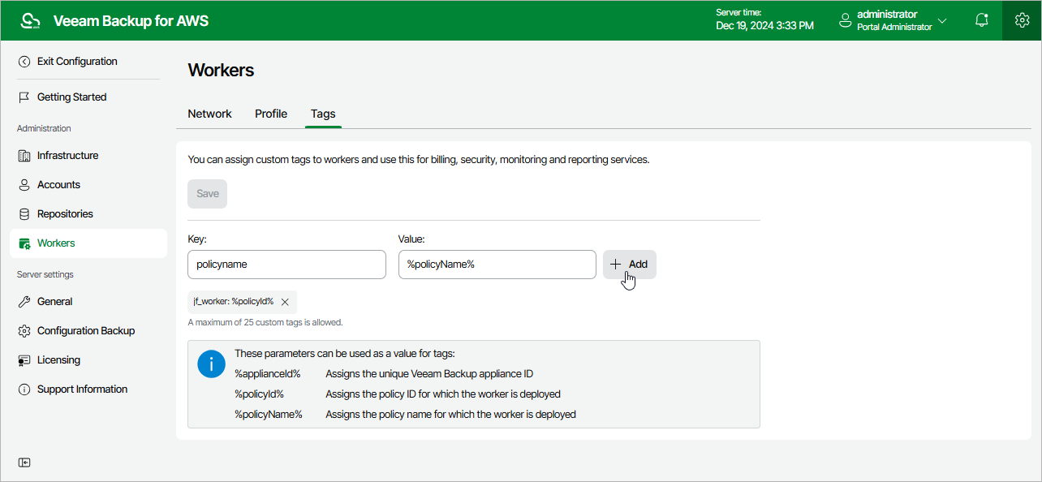Click the Portal Administrator role text
Viewport: 1042px width, 482px height.
(x=894, y=28)
